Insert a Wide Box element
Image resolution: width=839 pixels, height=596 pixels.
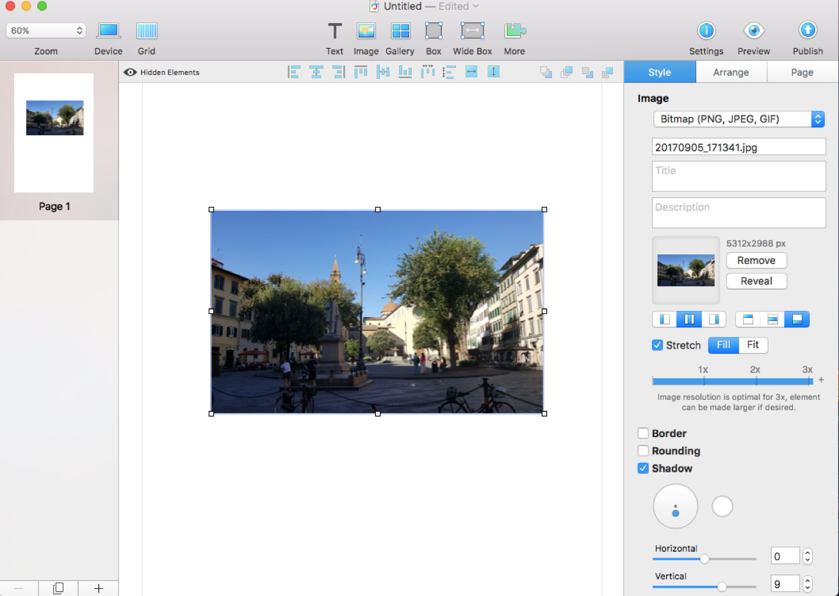click(x=472, y=31)
